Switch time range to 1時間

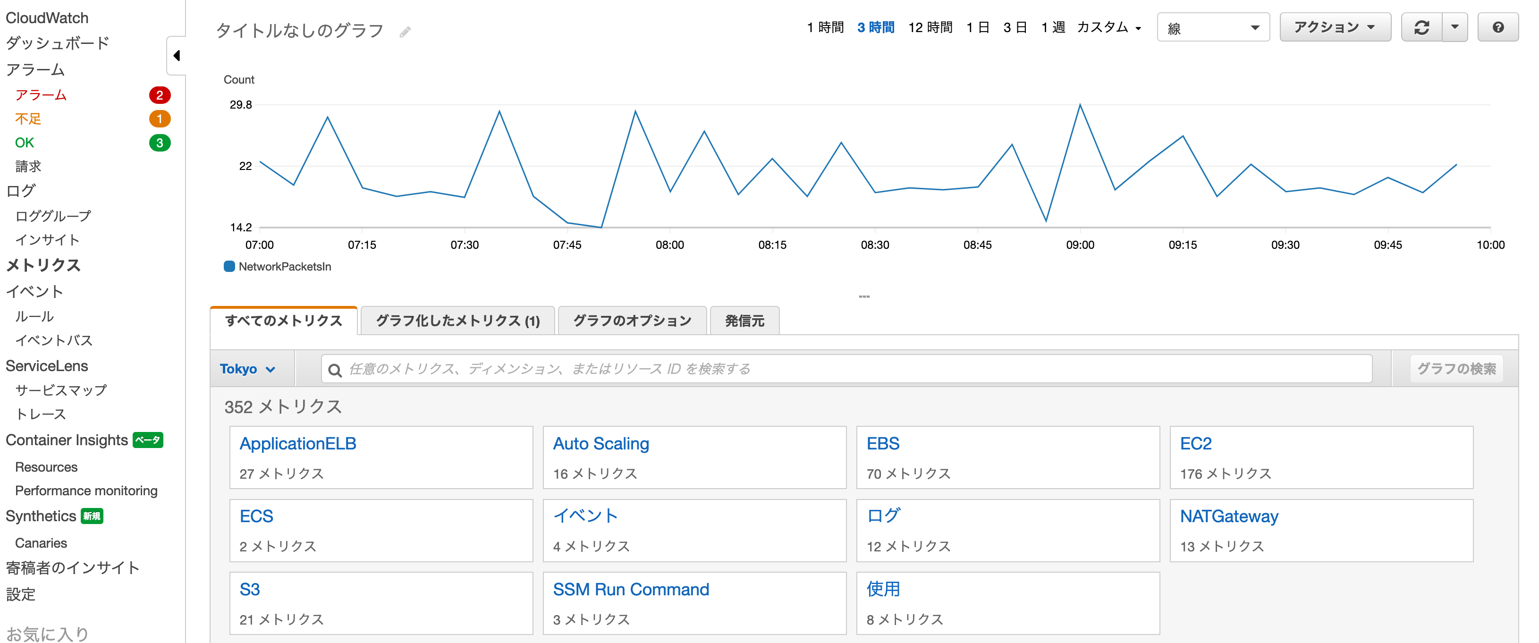826,27
